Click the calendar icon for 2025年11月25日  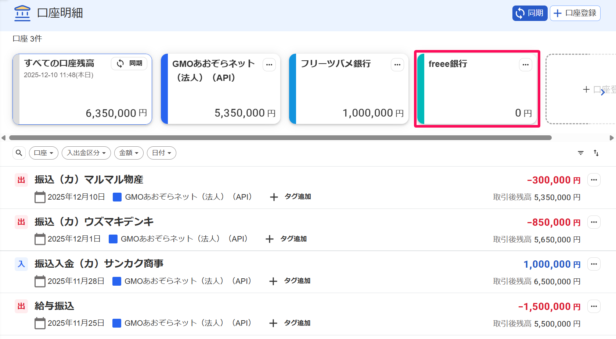tap(40, 323)
